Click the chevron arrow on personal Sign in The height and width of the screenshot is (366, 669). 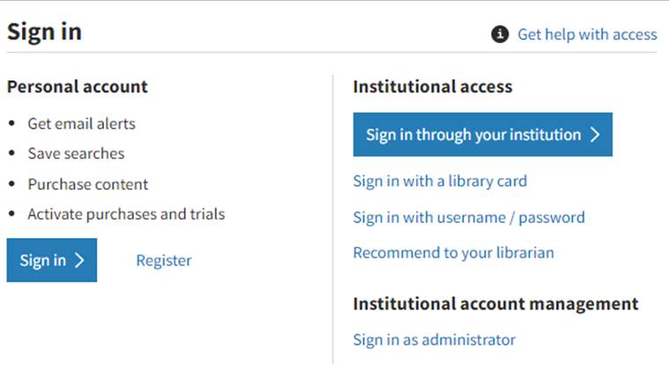click(x=79, y=260)
